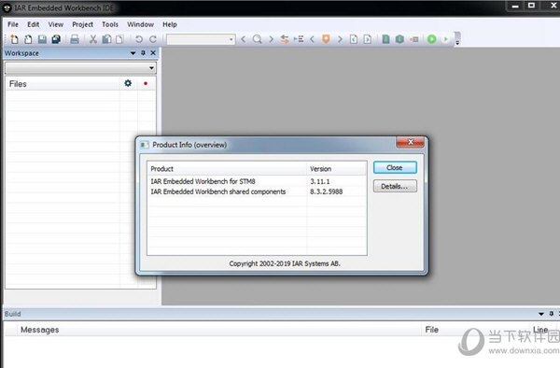Click the green Download and Debug icon
Image resolution: width=560 pixels, height=368 pixels.
tap(432, 39)
